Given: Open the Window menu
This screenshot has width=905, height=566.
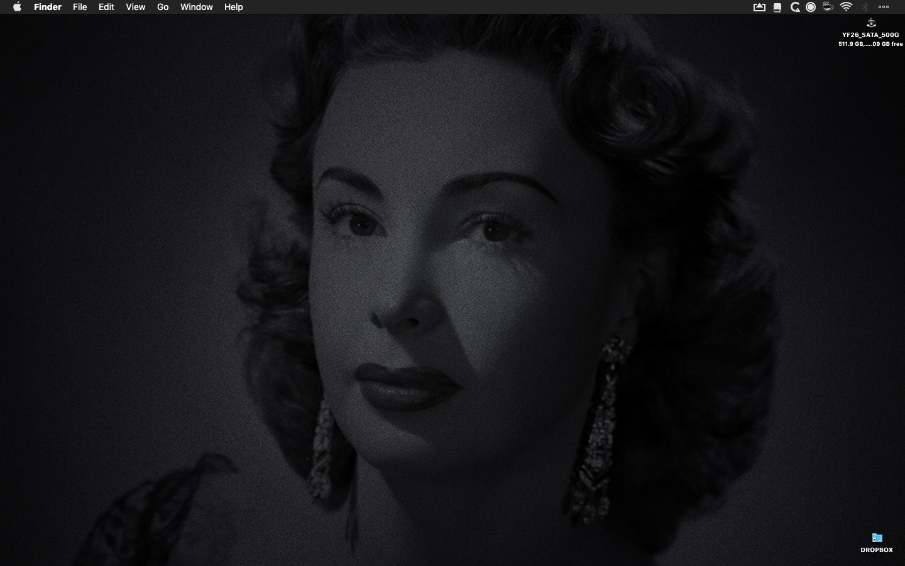Looking at the screenshot, I should pyautogui.click(x=196, y=7).
